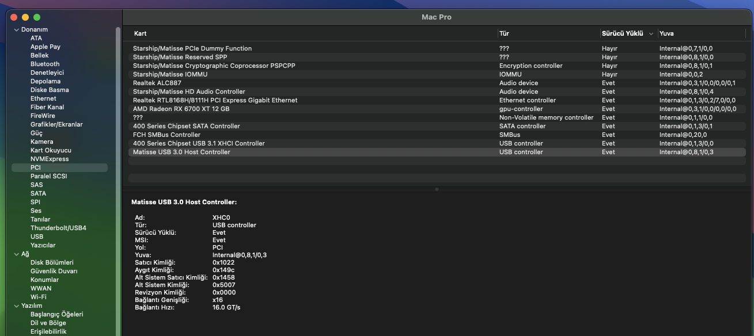Collapse the Yazılım sidebar group
Image resolution: width=754 pixels, height=336 pixels.
tap(16, 306)
